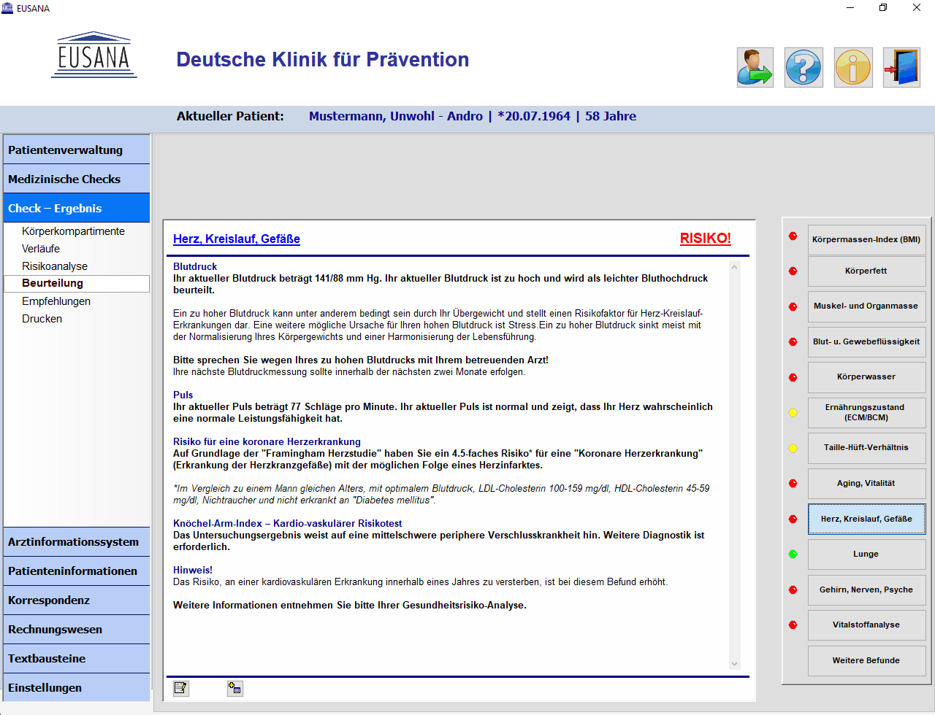Click the Blutdruck subheading
935x715 pixels.
[x=195, y=266]
